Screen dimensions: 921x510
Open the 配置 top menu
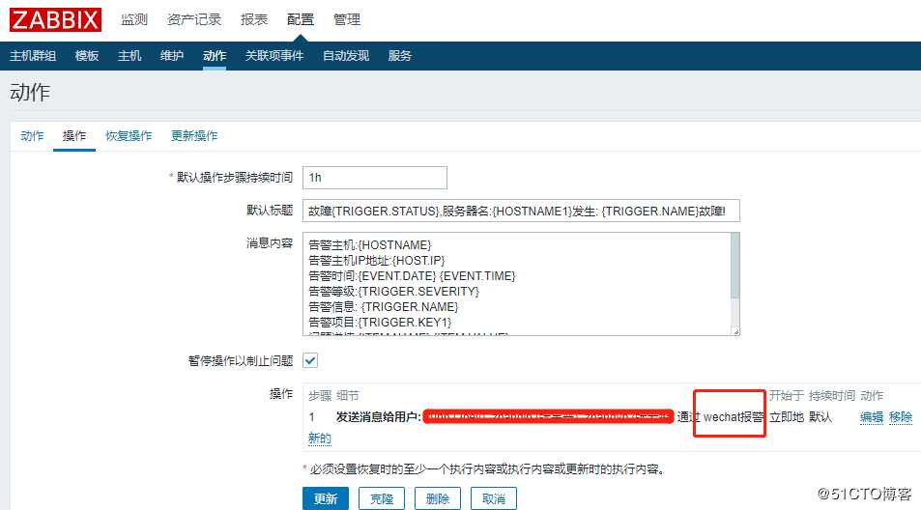coord(301,19)
